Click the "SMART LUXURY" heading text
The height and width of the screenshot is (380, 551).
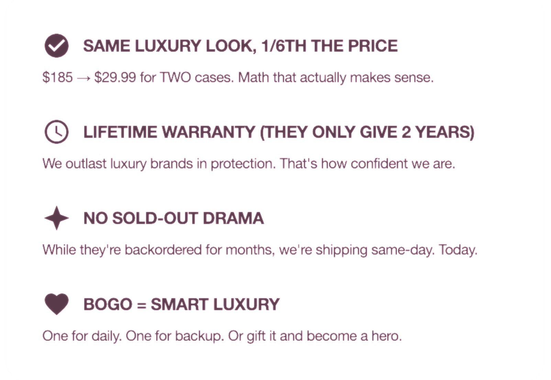coord(215,304)
